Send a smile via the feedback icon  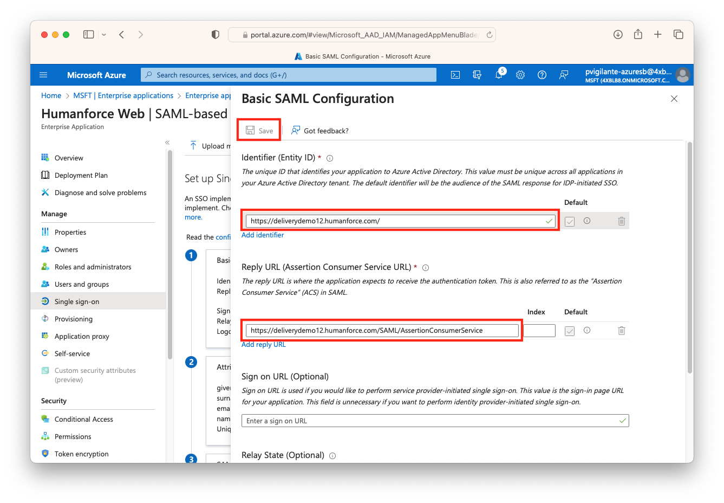tap(564, 75)
